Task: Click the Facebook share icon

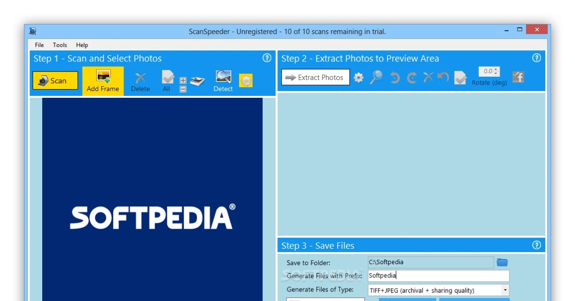Action: coord(518,77)
